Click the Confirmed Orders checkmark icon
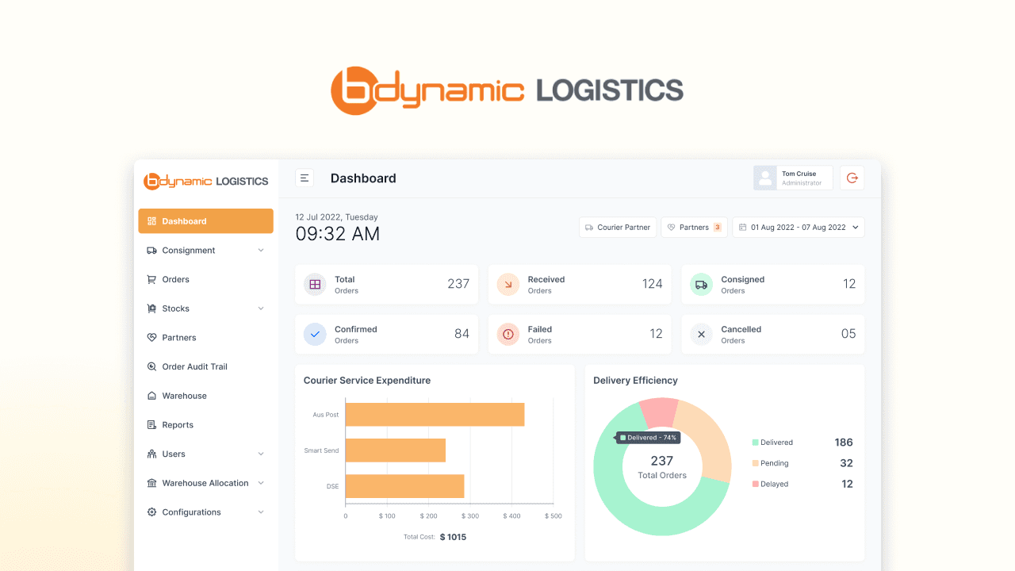Viewport: 1015px width, 571px height. [315, 334]
